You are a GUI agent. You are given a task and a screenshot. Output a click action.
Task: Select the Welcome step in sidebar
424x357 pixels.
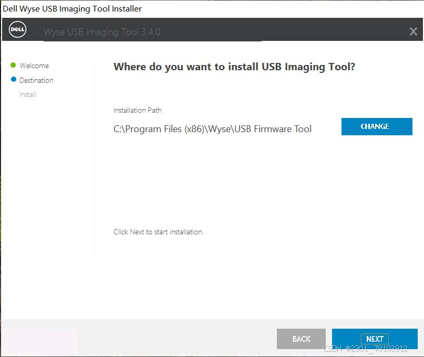[x=34, y=66]
